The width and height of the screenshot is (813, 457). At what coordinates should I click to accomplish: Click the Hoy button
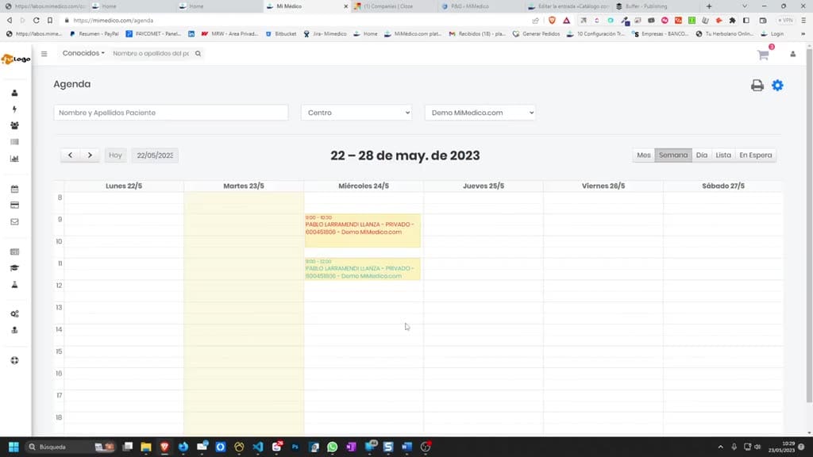[115, 155]
